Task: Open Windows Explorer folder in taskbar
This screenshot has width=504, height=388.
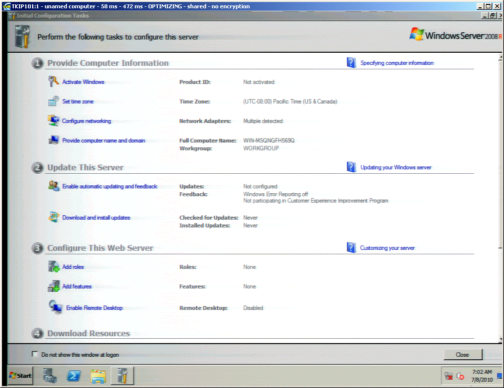Action: coord(98,376)
